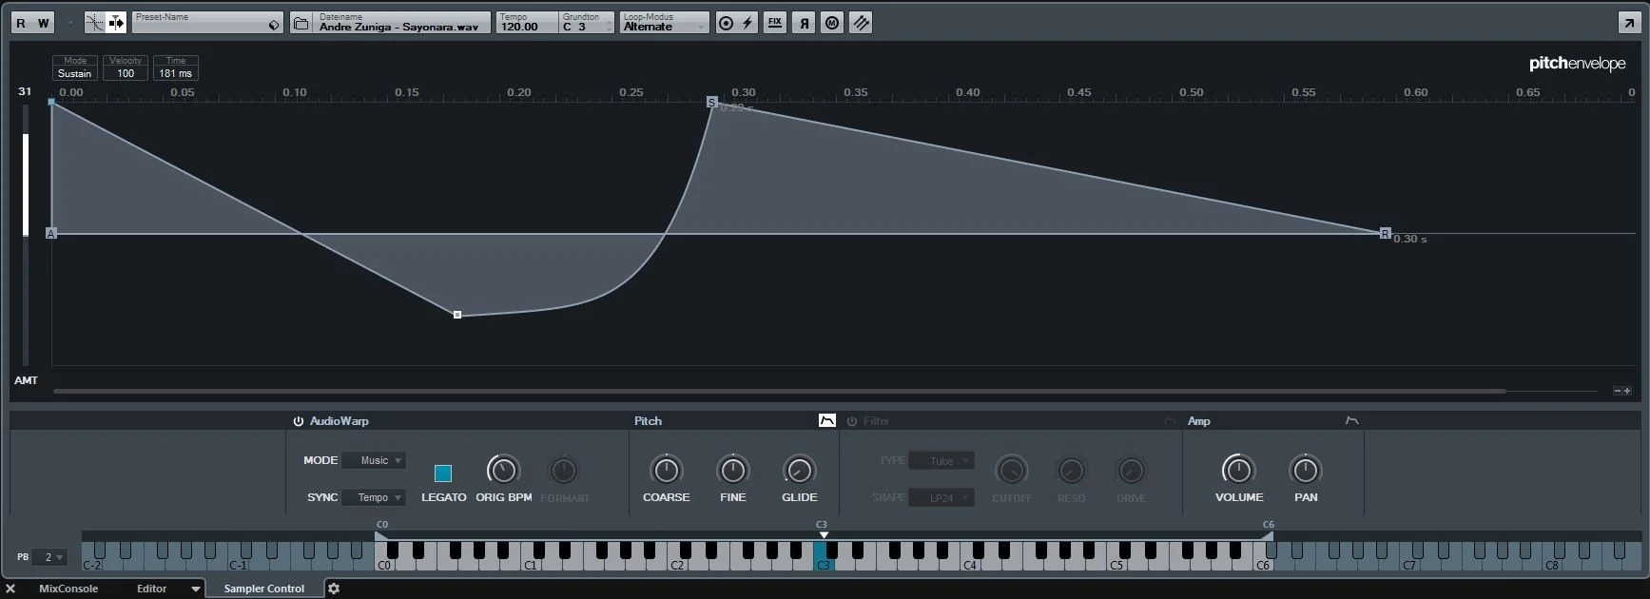Click the horizontal envelope zoom scrollbar
The height and width of the screenshot is (599, 1650).
click(x=780, y=391)
